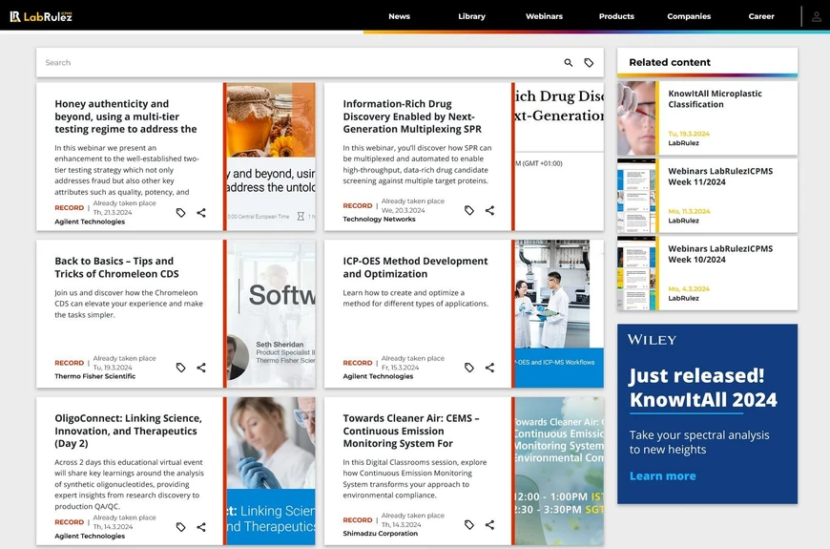Image resolution: width=830 pixels, height=549 pixels.
Task: Click tag icon on ICP-OES Method Development card
Action: tap(469, 368)
